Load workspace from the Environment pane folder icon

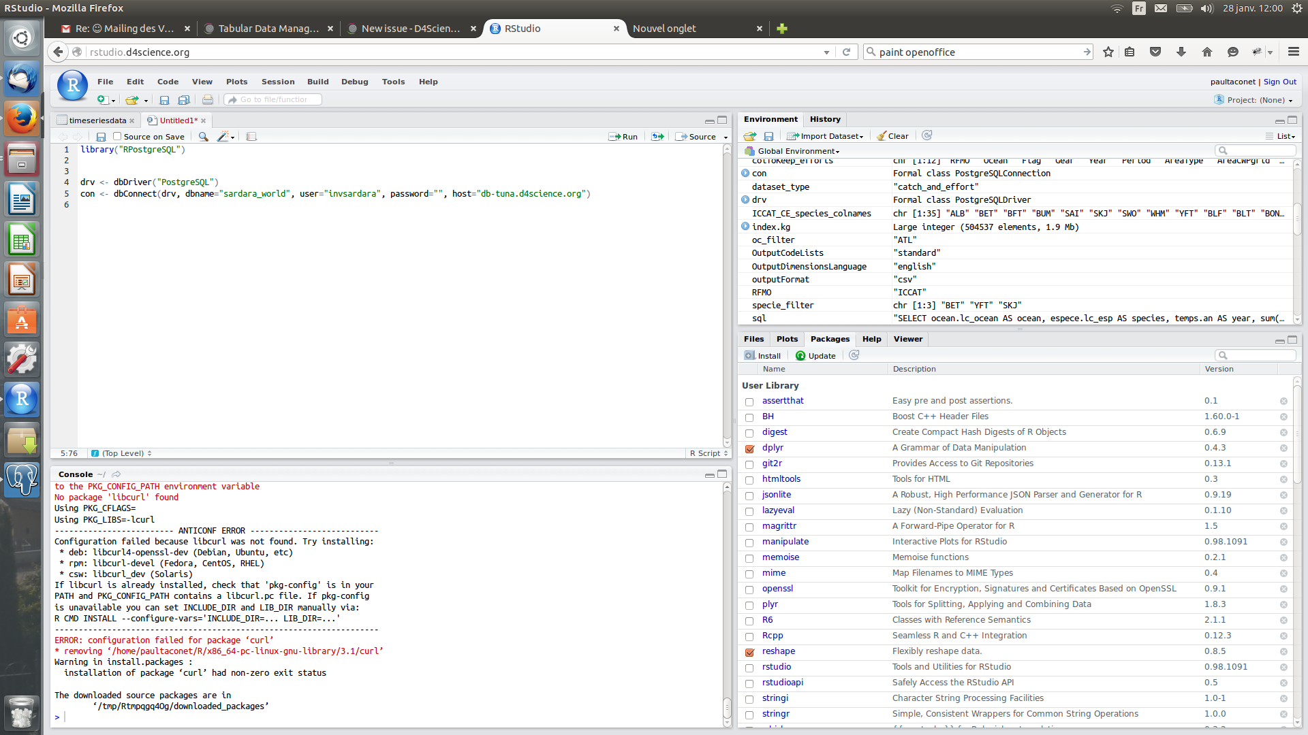coord(750,136)
